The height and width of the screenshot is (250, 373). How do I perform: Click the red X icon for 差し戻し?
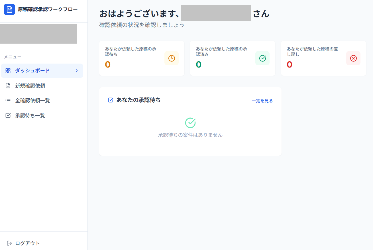point(353,58)
